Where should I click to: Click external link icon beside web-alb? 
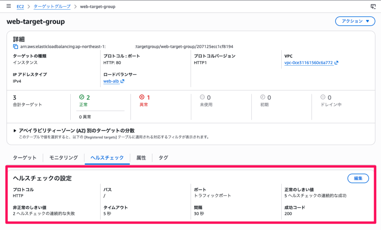click(122, 81)
